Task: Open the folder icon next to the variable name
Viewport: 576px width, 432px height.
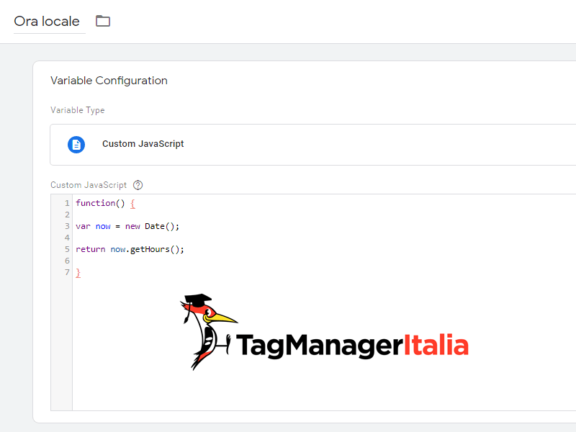Action: 103,21
